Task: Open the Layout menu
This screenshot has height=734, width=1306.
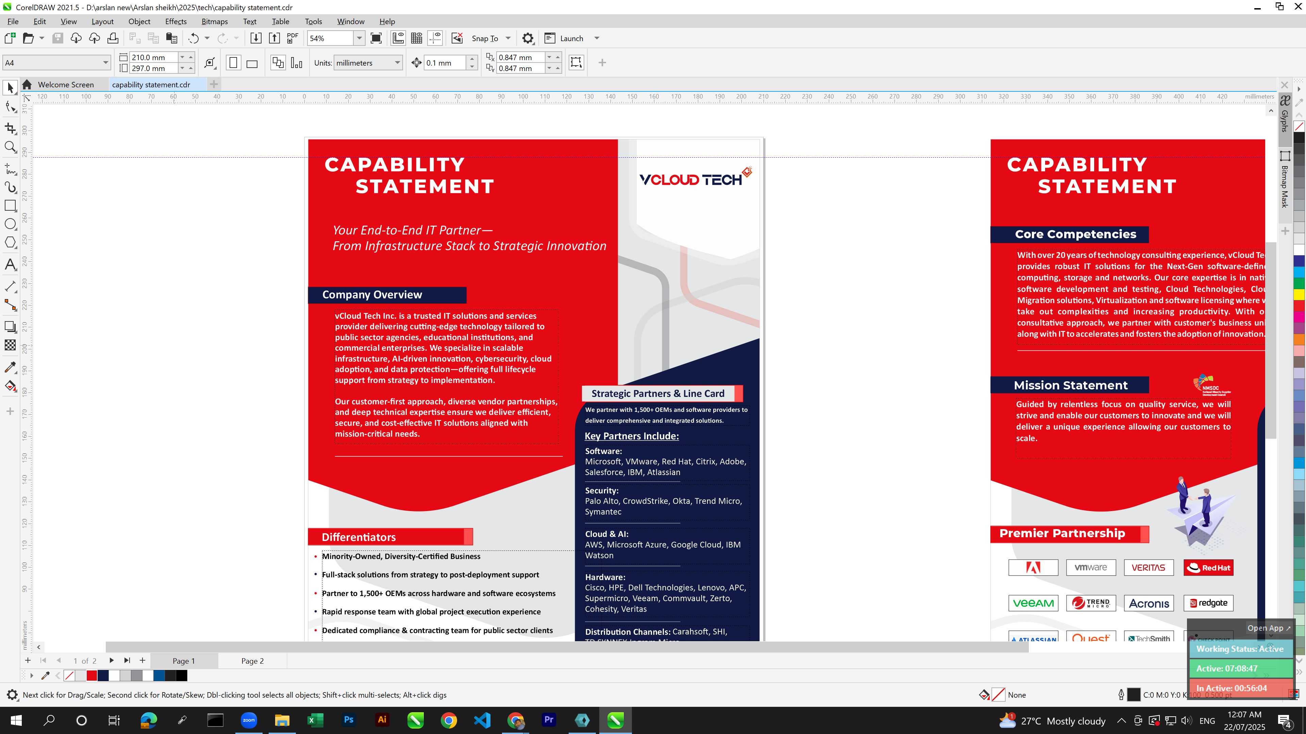Action: tap(102, 21)
